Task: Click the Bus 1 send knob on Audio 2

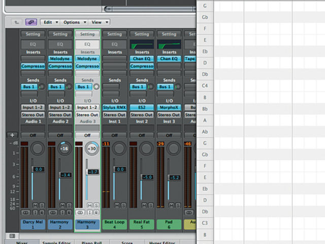Action: click(x=69, y=87)
